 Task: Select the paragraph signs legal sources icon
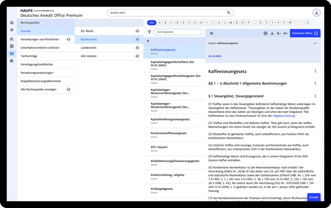(x=12, y=54)
